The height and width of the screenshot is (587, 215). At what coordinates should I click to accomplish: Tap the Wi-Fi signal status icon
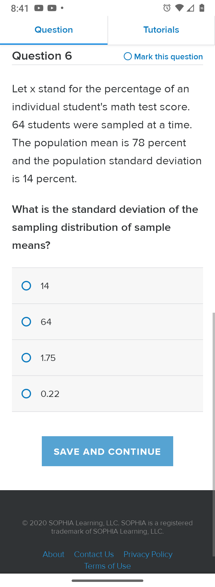coord(179,8)
